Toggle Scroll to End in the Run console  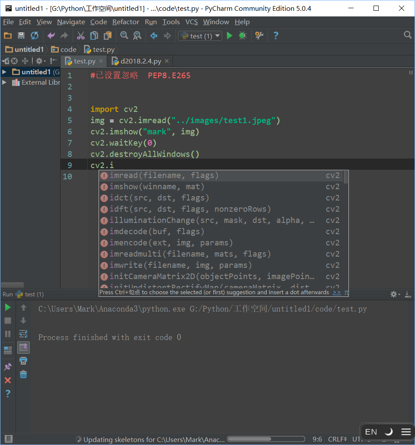23,347
